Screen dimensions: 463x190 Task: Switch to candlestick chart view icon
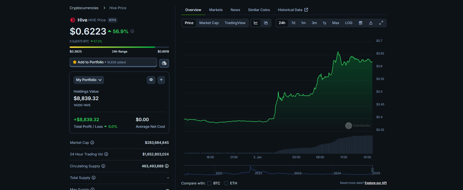coord(266,23)
